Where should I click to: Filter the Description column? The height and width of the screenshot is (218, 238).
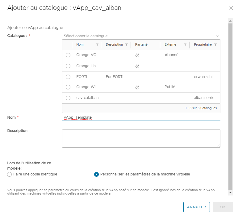pos(127,45)
